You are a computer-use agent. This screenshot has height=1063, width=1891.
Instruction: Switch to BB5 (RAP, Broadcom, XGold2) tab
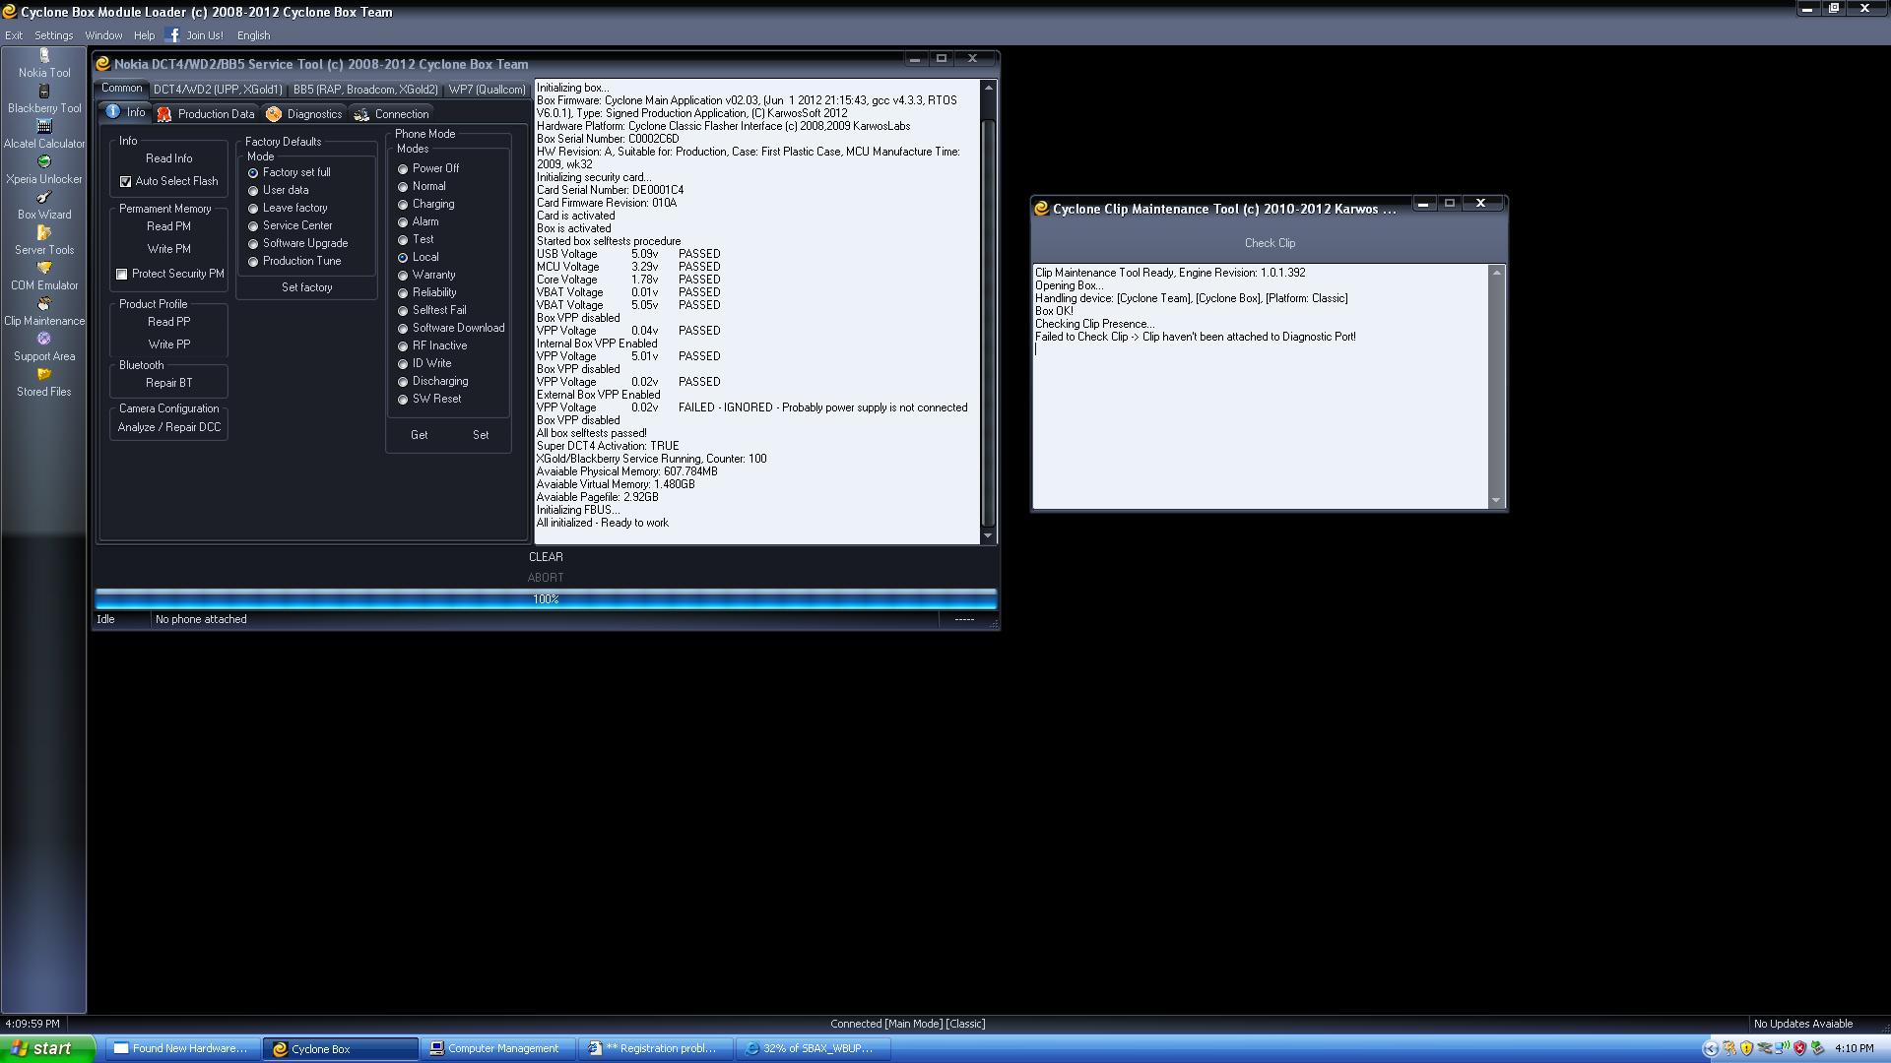point(365,90)
